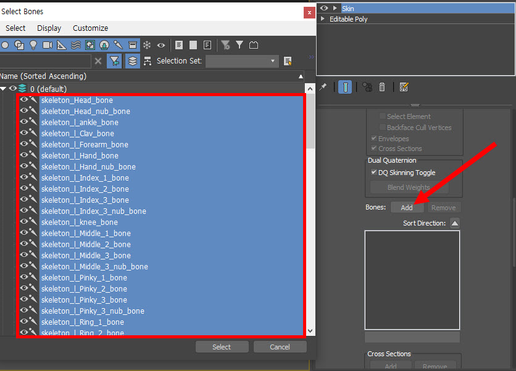Click the Select All icon
516x371 pixels.
click(x=179, y=45)
